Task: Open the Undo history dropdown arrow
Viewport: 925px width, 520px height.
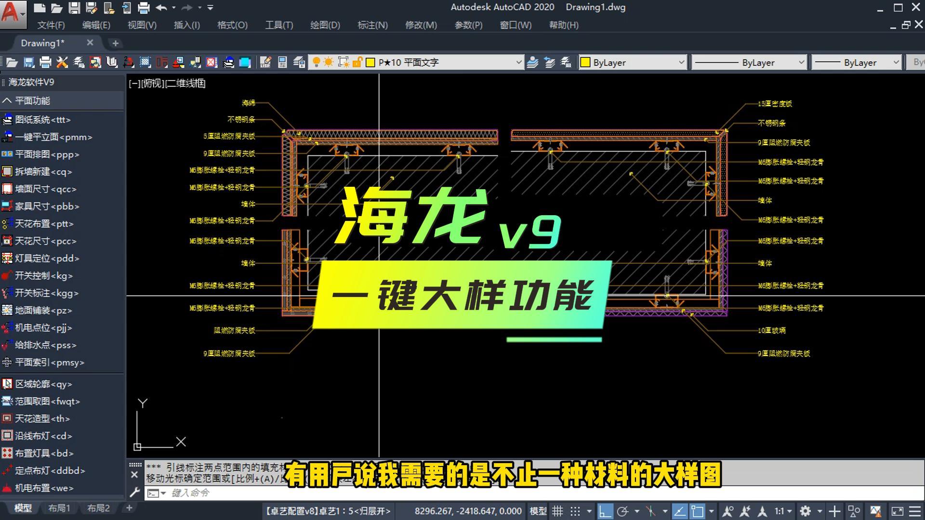Action: point(173,8)
